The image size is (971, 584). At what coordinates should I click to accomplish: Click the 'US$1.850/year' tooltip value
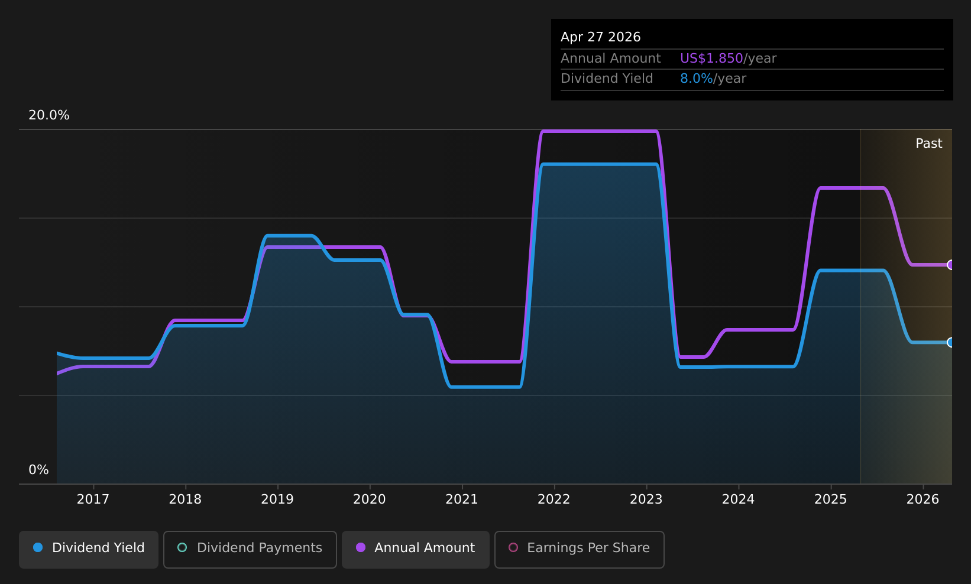[729, 59]
